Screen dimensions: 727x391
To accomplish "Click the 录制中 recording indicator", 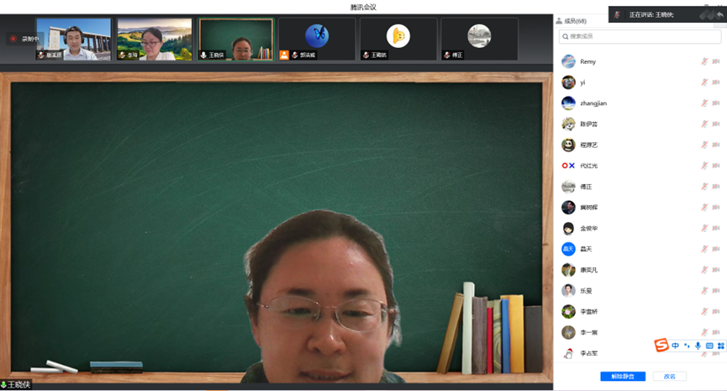I will pos(25,39).
